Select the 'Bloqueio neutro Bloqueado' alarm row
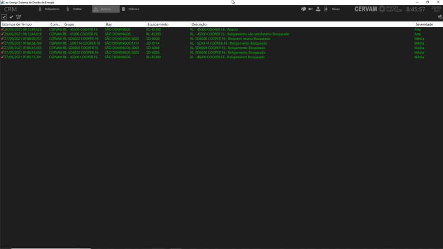443x249 pixels. point(227,38)
